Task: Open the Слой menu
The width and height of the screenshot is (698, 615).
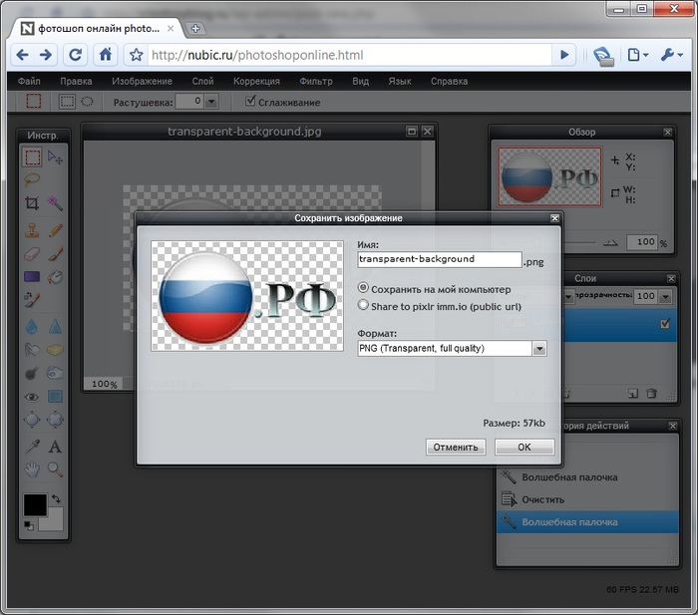Action: pyautogui.click(x=202, y=82)
